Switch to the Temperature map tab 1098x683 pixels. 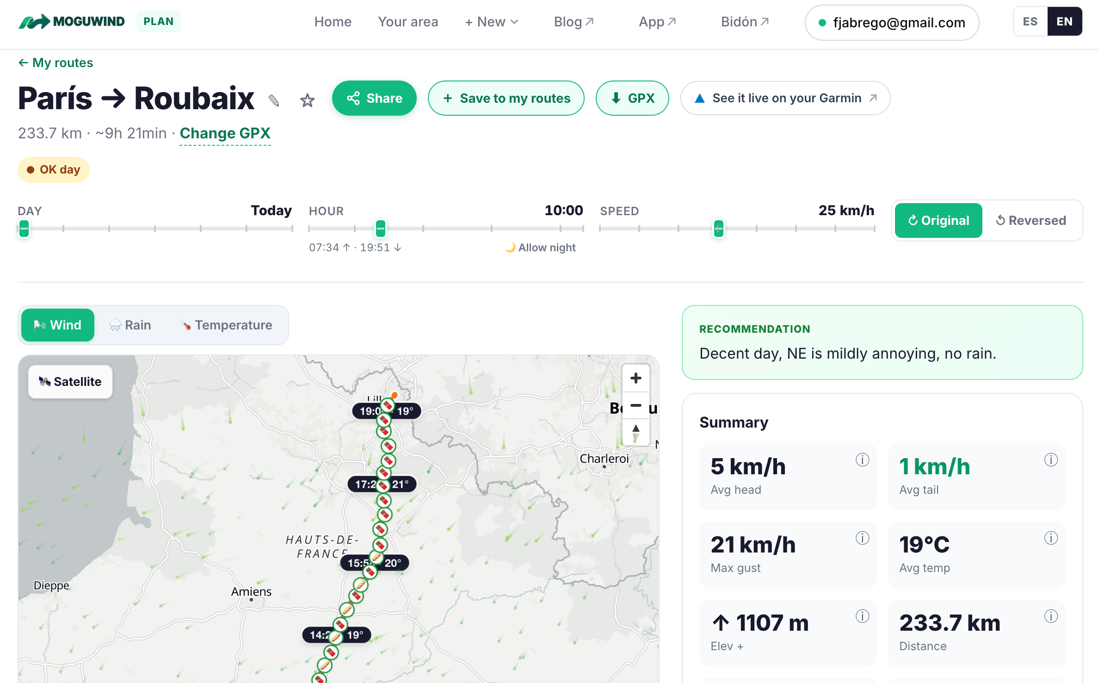click(x=226, y=325)
